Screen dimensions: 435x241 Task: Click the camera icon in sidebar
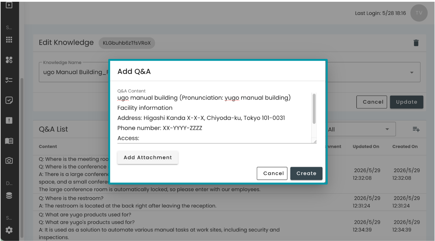(9, 160)
